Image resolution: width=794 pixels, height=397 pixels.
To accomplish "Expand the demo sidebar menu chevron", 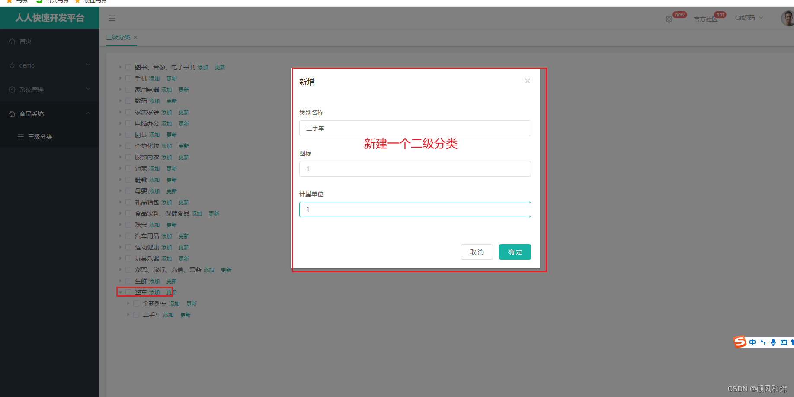I will tap(88, 65).
